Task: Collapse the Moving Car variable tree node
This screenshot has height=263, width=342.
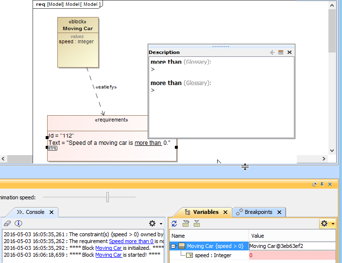Action: tap(173, 246)
